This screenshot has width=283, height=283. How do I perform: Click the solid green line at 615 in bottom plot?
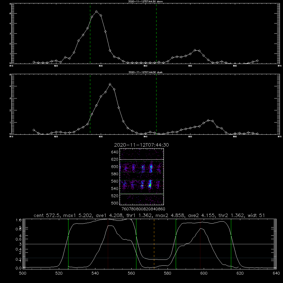coord(231,244)
